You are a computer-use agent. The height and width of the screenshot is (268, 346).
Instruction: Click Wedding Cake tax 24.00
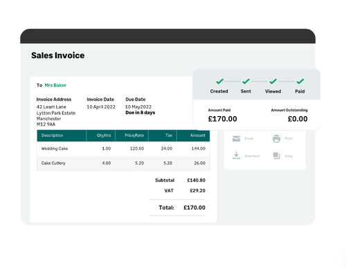167,149
